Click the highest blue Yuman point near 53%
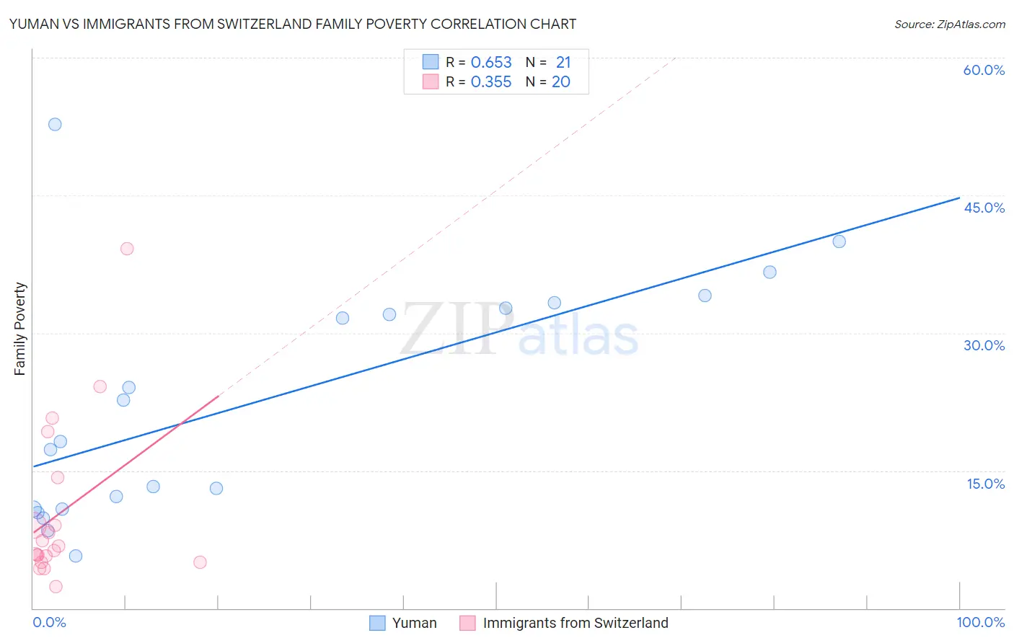 (55, 124)
